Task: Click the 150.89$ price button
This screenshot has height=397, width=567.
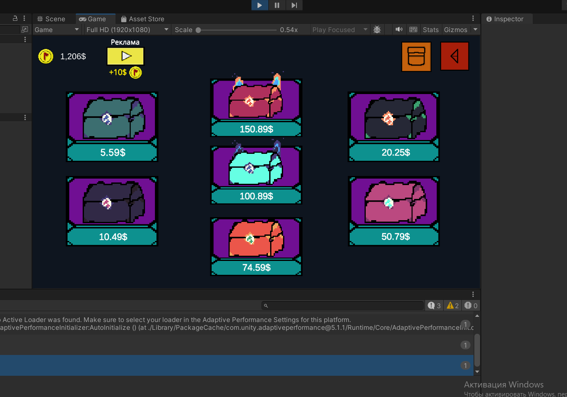Action: 256,129
